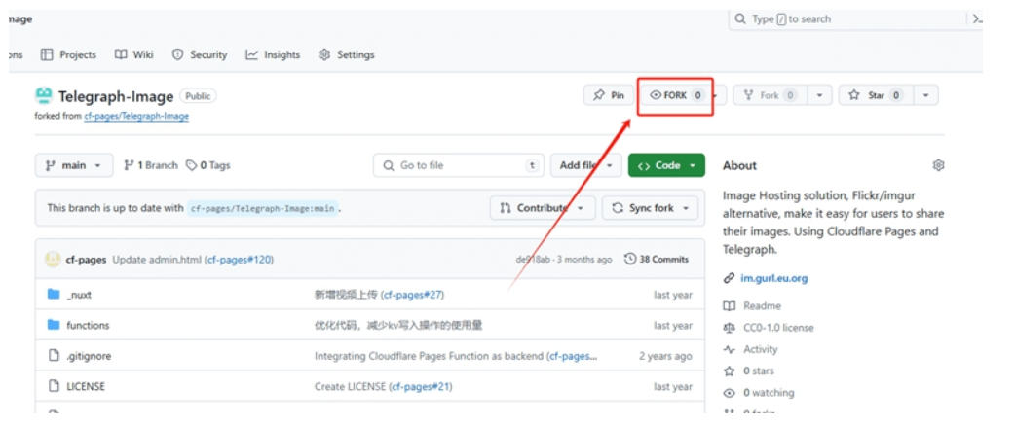Click the Telegraph-Image repository avatar
Image resolution: width=1015 pixels, height=423 pixels.
tap(44, 96)
